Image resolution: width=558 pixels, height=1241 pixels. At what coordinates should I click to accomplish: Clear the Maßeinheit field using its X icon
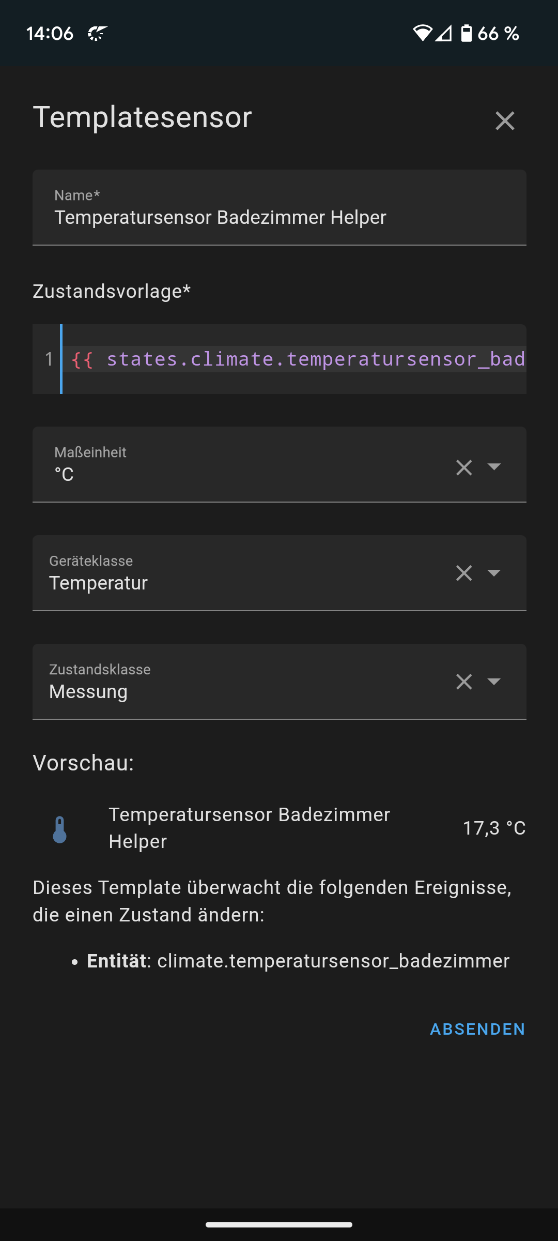[x=463, y=467]
